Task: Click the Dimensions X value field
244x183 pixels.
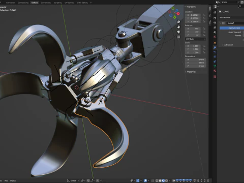Action: click(196, 59)
